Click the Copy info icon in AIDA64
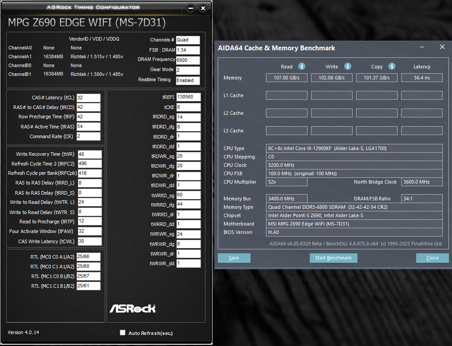The width and height of the screenshot is (452, 346). 392,67
